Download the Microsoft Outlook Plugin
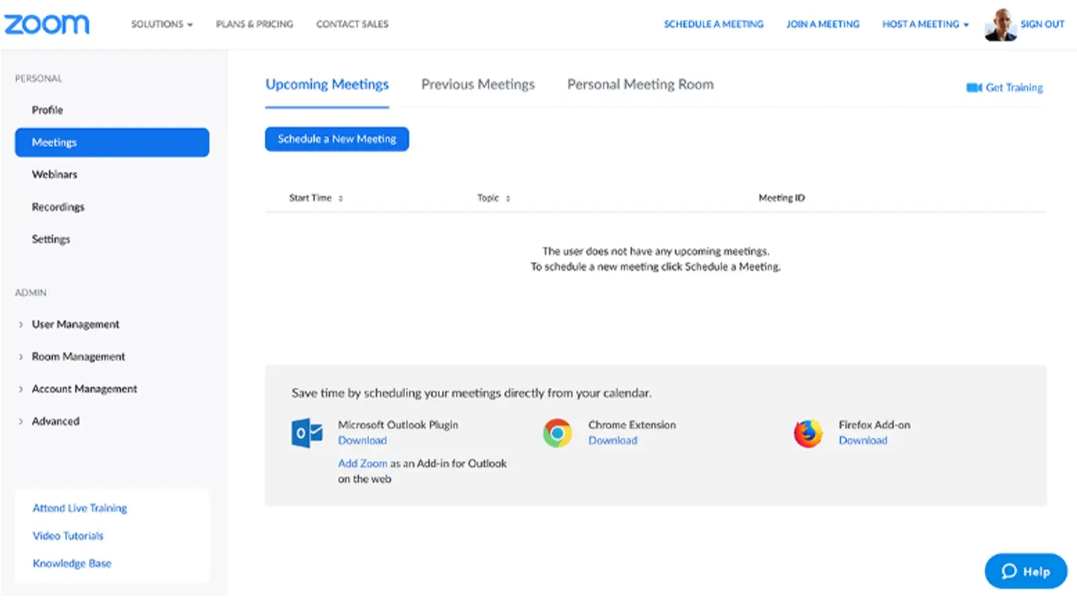The height and width of the screenshot is (605, 1077). [x=362, y=440]
